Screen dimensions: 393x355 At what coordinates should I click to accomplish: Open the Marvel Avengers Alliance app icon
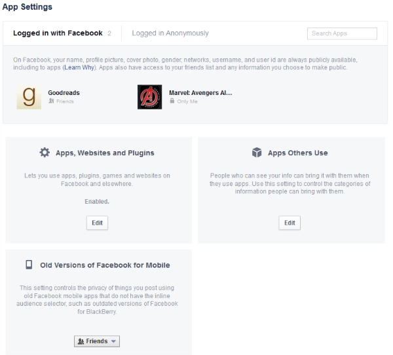point(149,97)
